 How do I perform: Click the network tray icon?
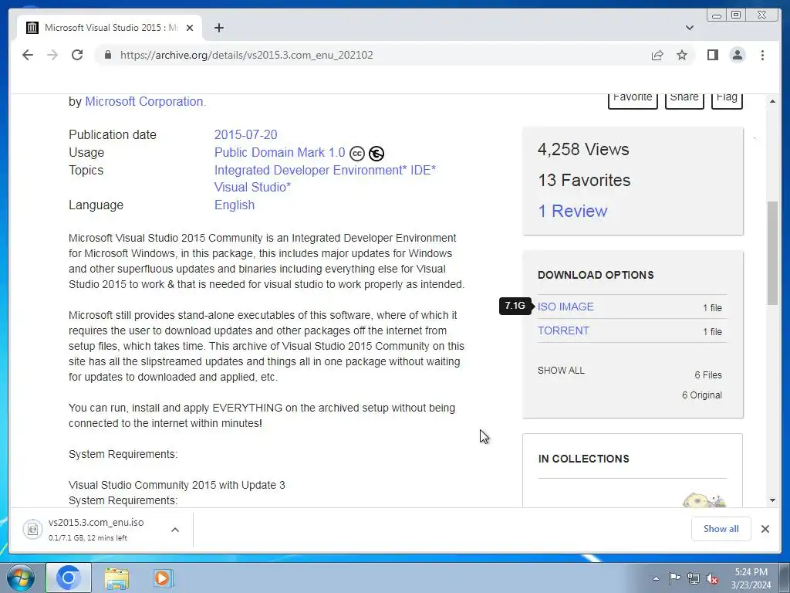point(694,578)
